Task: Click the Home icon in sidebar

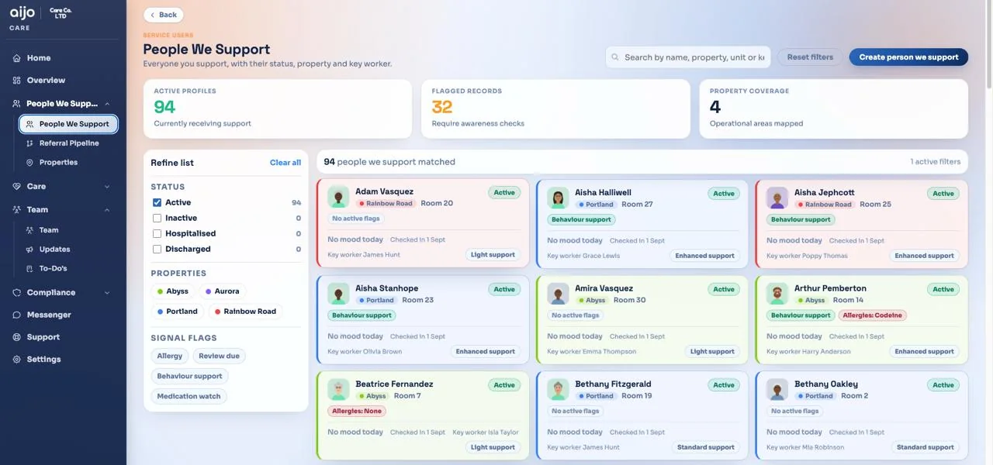Action: point(17,58)
